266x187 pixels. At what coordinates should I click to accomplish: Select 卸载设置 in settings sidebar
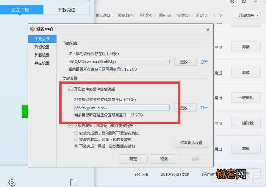pyautogui.click(x=42, y=55)
